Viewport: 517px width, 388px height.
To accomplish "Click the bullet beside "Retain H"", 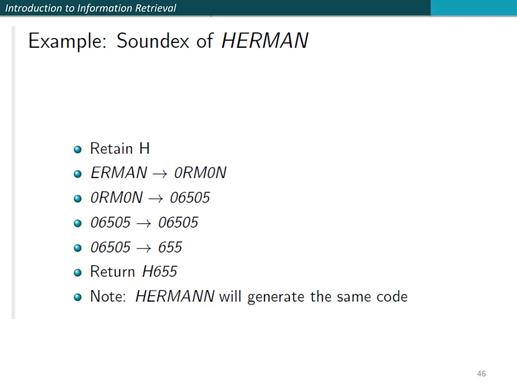I will click(77, 150).
